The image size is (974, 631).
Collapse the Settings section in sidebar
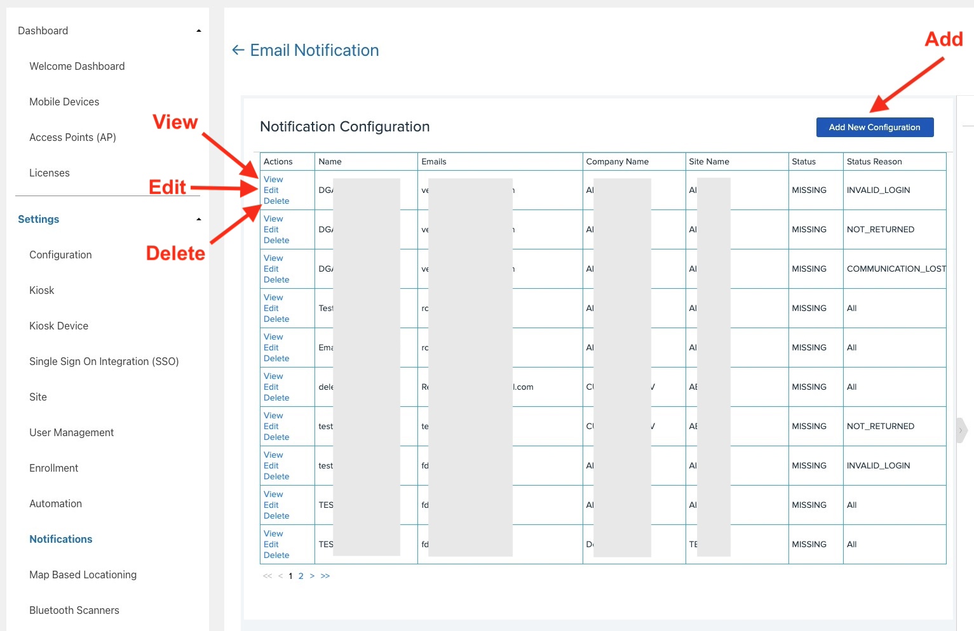point(199,220)
